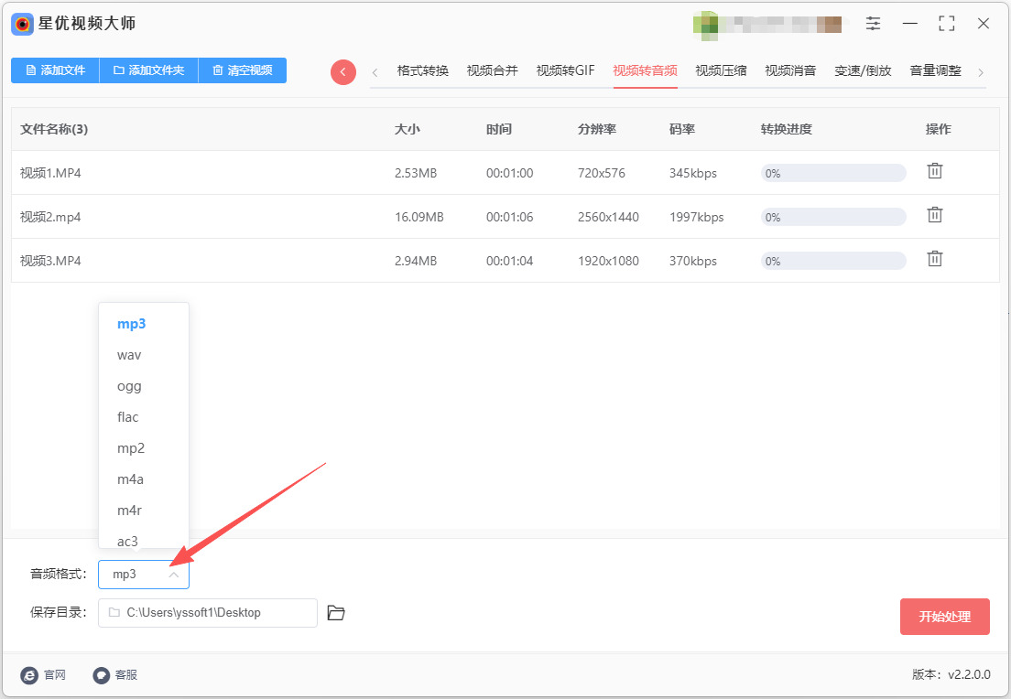Click the 添加文件 button

(x=56, y=70)
